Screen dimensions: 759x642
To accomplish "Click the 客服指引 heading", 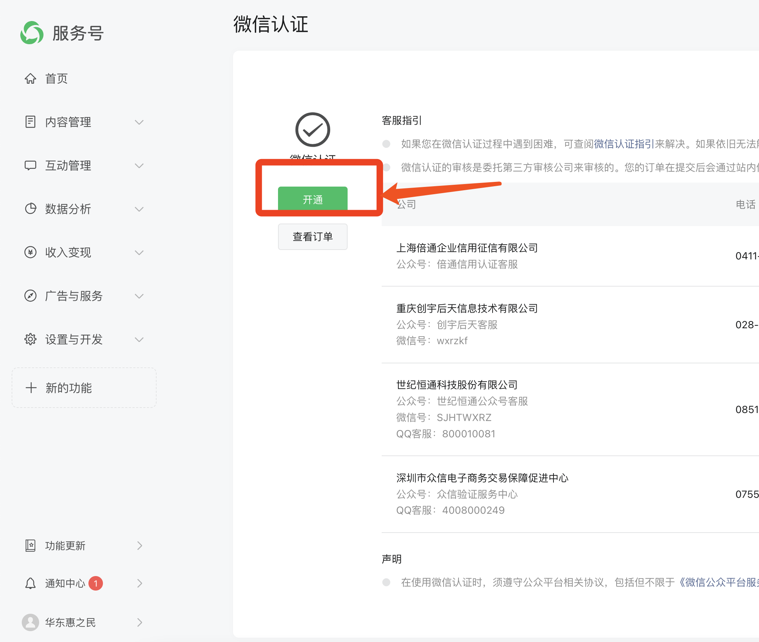I will [x=402, y=120].
